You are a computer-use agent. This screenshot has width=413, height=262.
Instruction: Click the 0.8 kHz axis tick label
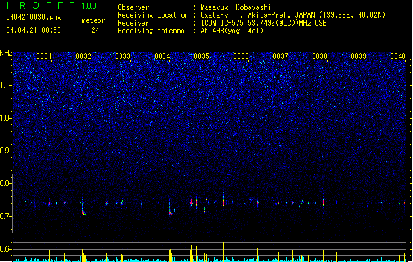(6, 183)
